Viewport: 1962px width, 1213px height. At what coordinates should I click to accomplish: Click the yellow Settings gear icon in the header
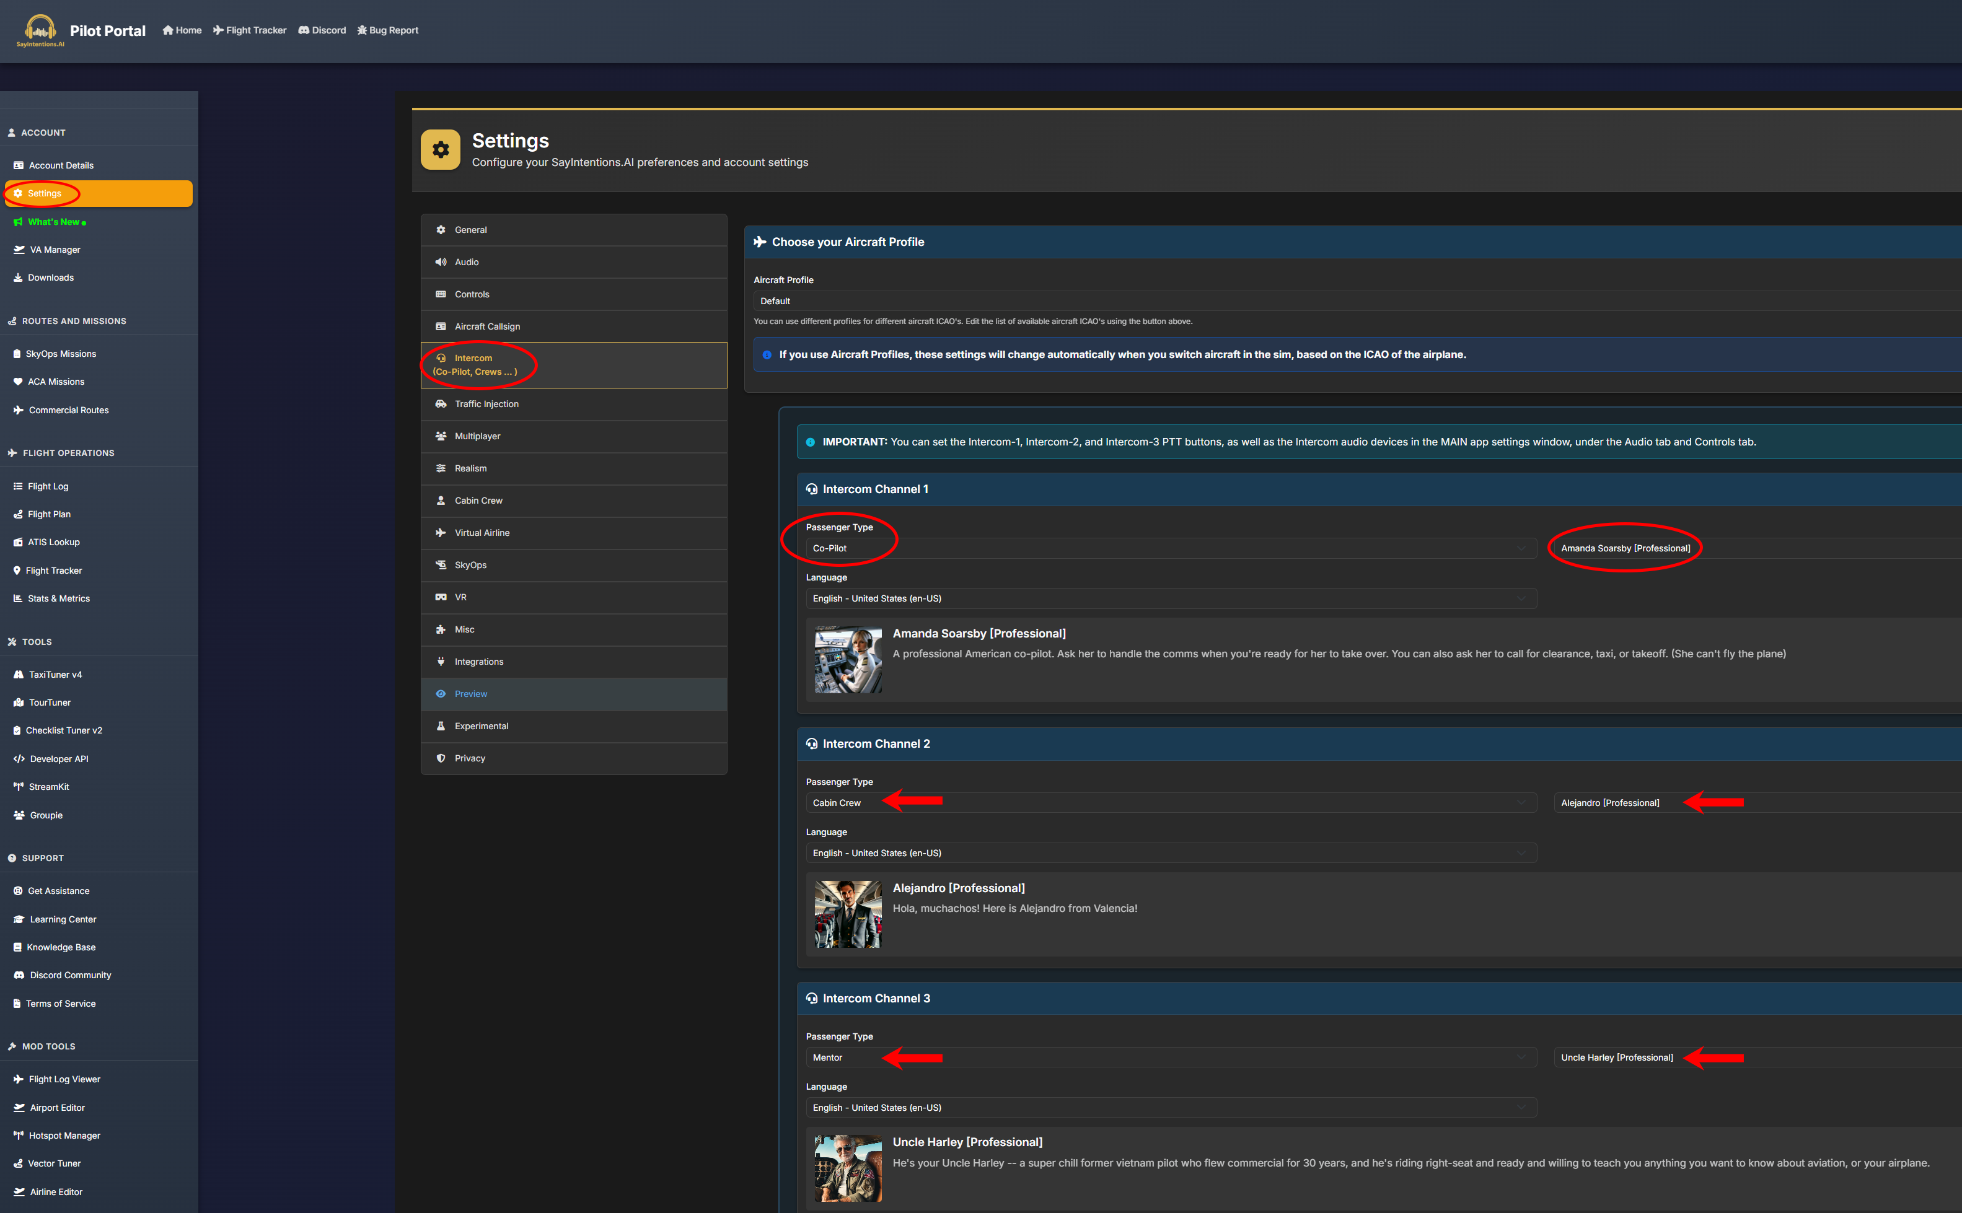[441, 149]
